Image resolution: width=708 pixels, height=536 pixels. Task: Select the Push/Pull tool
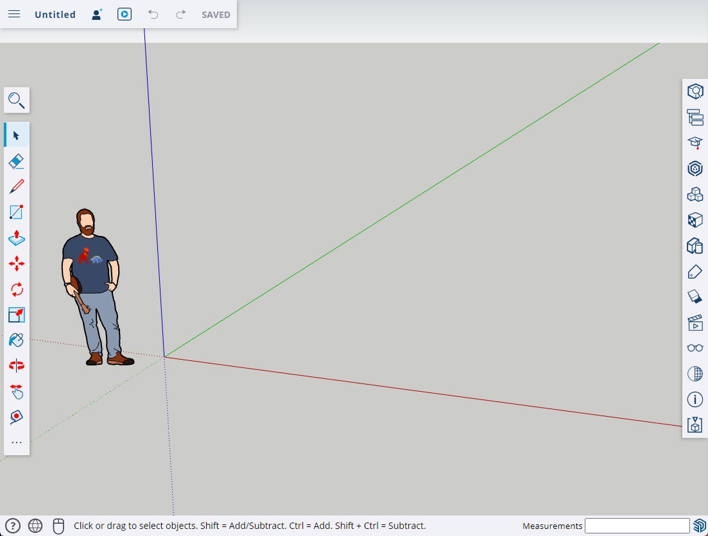click(x=16, y=238)
